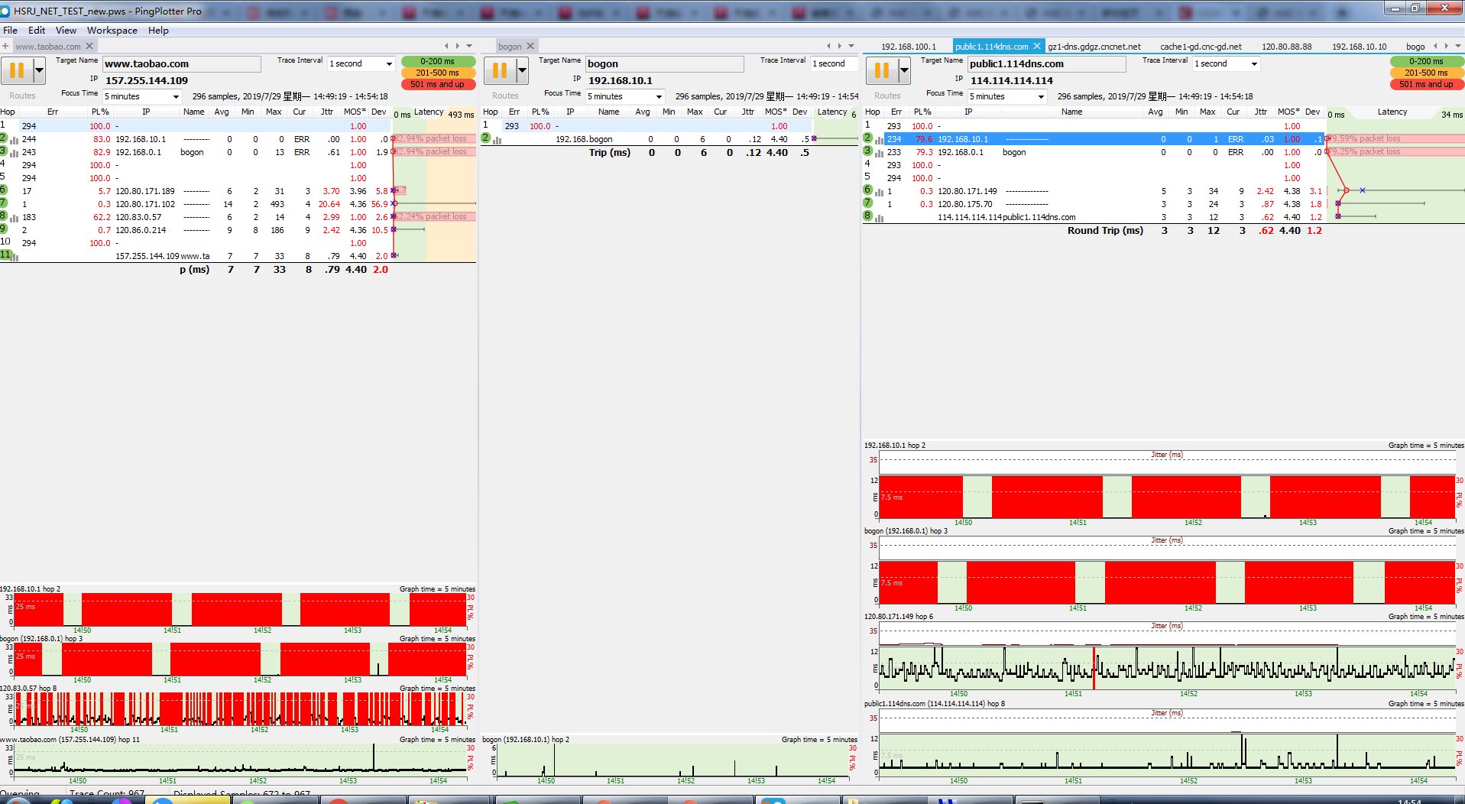Image resolution: width=1465 pixels, height=804 pixels.
Task: Open the View menu
Action: tap(66, 31)
